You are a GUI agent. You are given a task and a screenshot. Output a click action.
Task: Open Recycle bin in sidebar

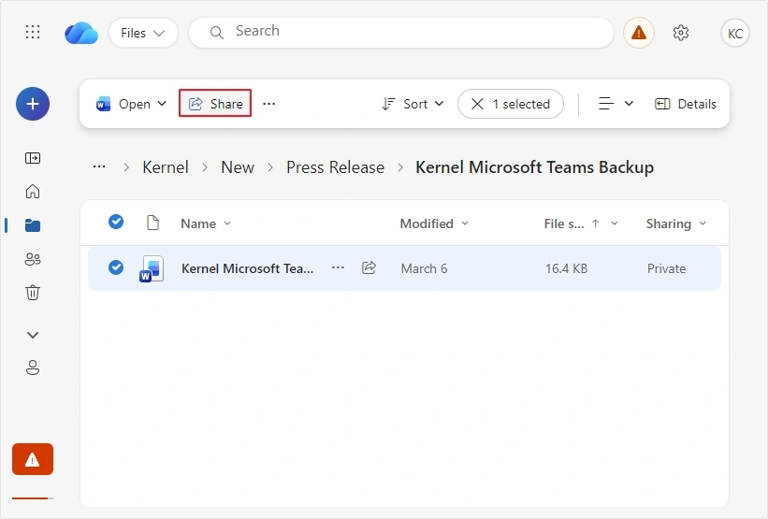33,293
